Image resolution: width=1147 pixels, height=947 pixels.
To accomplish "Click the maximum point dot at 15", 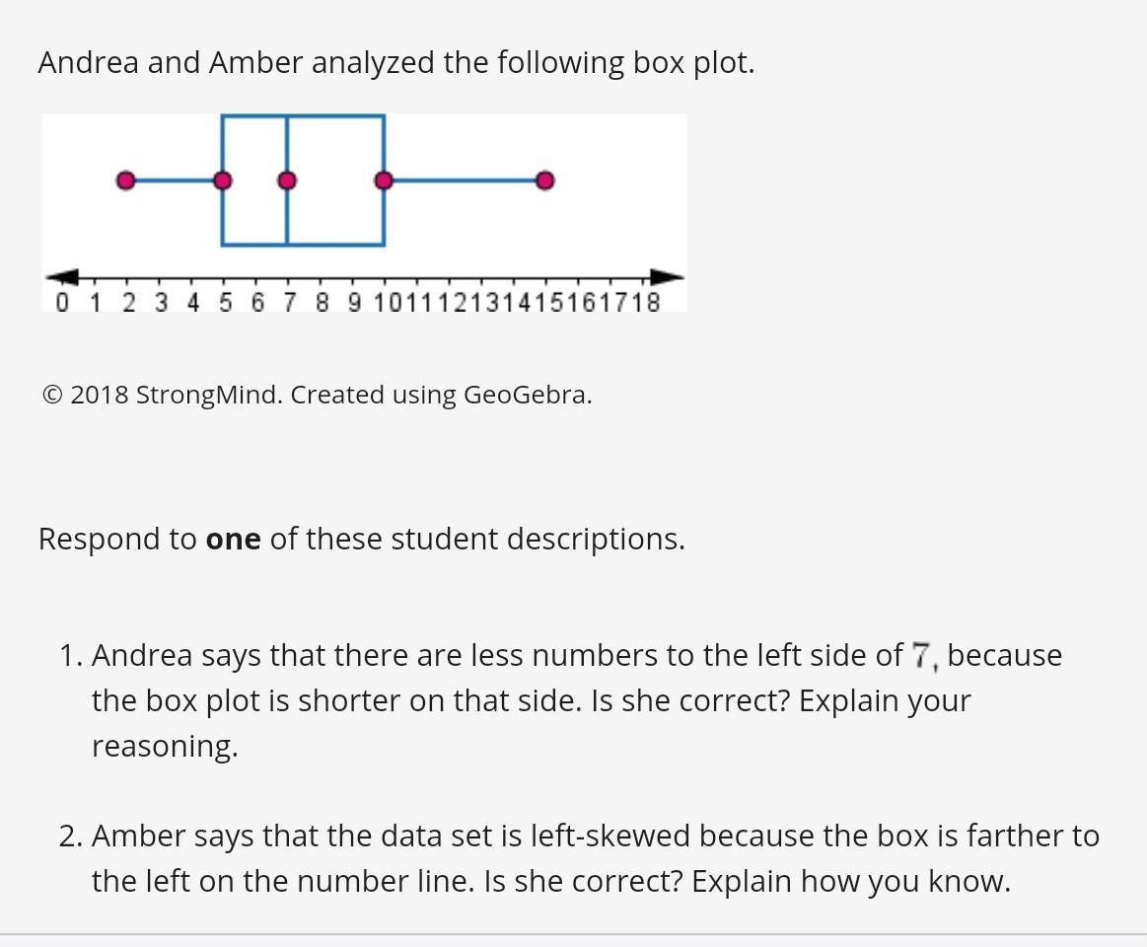I will pos(544,181).
